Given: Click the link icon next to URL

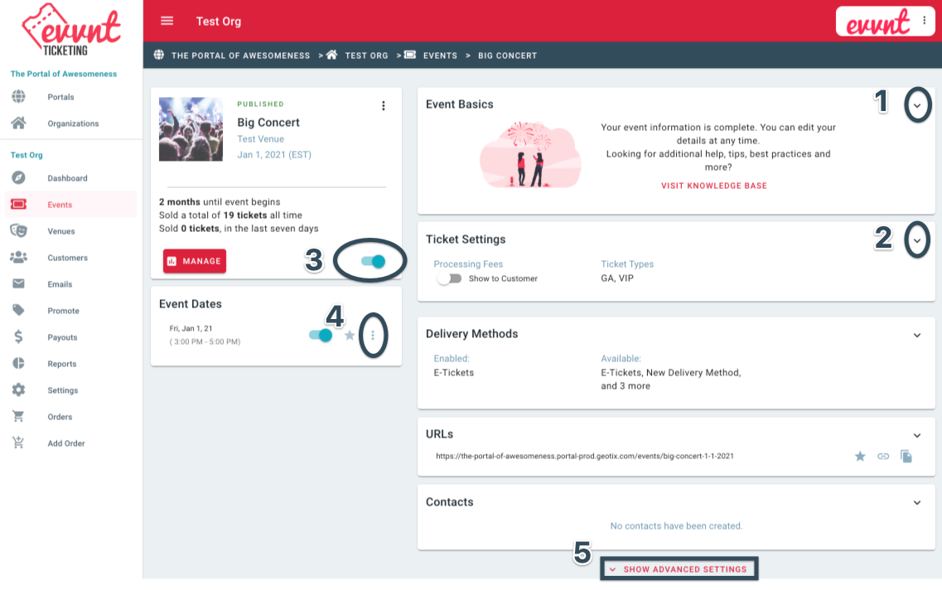Looking at the screenshot, I should click(x=883, y=456).
